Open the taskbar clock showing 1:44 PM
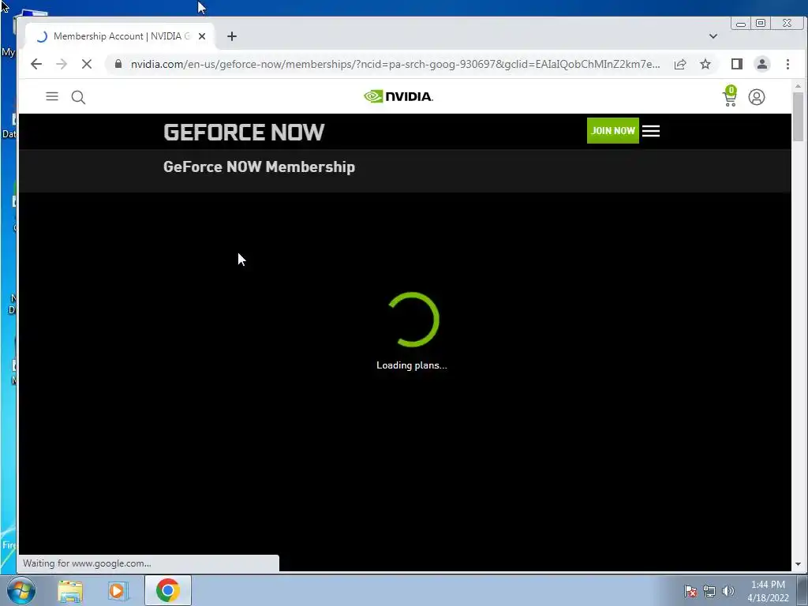Image resolution: width=808 pixels, height=606 pixels. click(768, 591)
